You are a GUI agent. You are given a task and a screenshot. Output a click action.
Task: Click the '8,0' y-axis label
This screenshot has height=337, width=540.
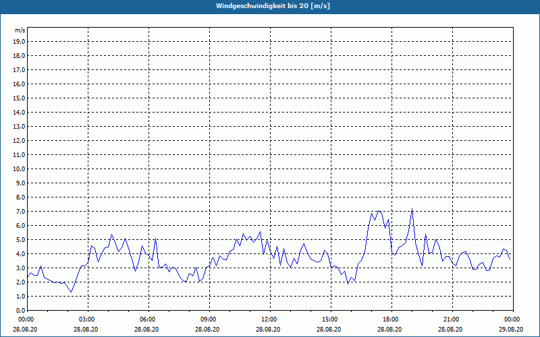(21, 197)
